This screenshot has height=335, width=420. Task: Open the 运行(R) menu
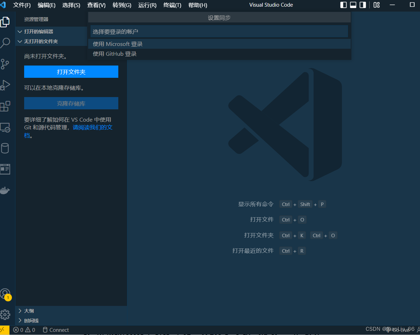coord(147,5)
